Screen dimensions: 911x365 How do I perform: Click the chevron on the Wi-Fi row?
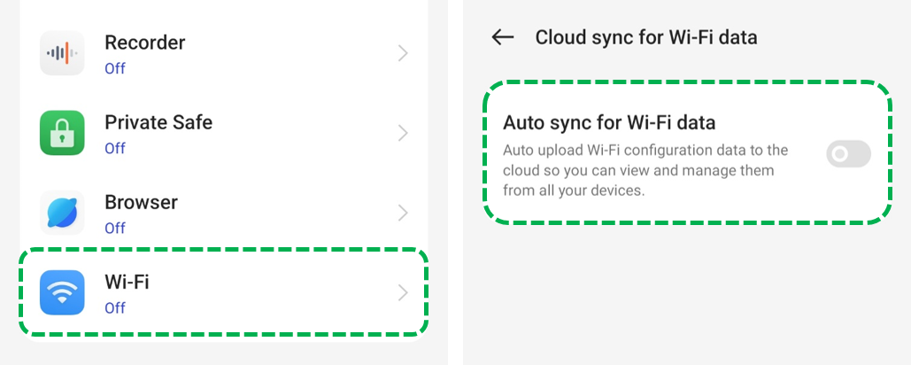pyautogui.click(x=403, y=292)
